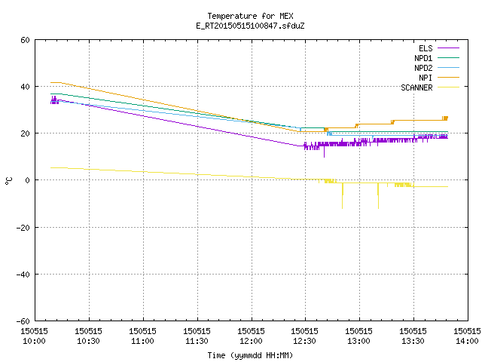Click the y-axis label 40

(25, 87)
